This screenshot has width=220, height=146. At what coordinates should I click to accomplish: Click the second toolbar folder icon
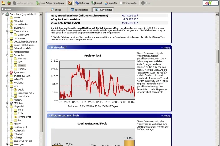pyautogui.click(x=9, y=3)
